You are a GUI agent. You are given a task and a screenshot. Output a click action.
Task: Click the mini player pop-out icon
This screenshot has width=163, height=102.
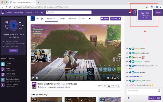click(x=112, y=78)
